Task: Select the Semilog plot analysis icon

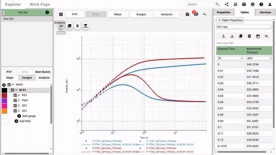Action: pyautogui.click(x=61, y=26)
